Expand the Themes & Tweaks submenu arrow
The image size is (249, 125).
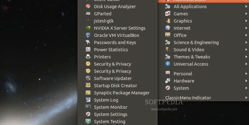pos(246,57)
